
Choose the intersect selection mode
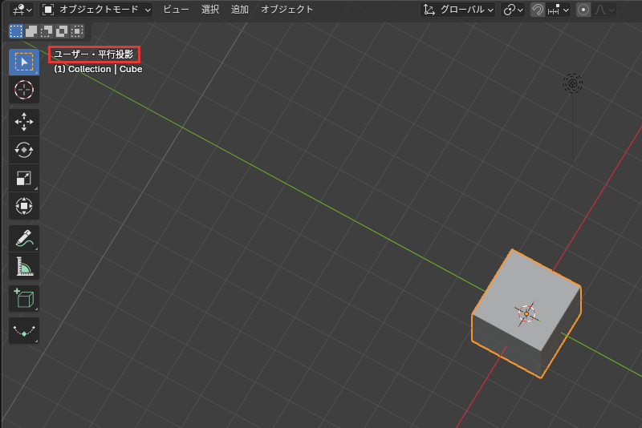(76, 31)
